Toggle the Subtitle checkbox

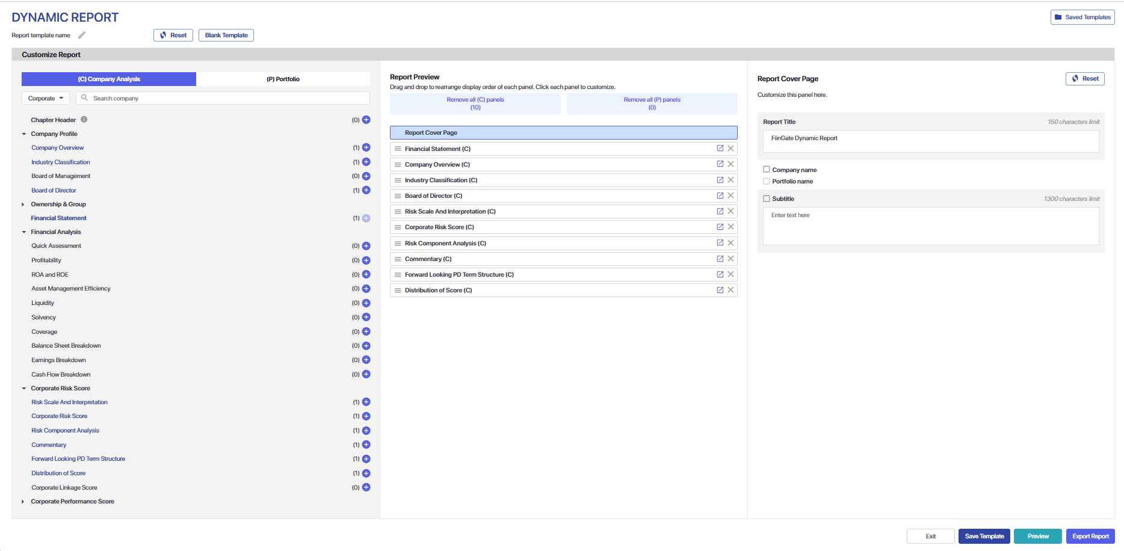(767, 199)
